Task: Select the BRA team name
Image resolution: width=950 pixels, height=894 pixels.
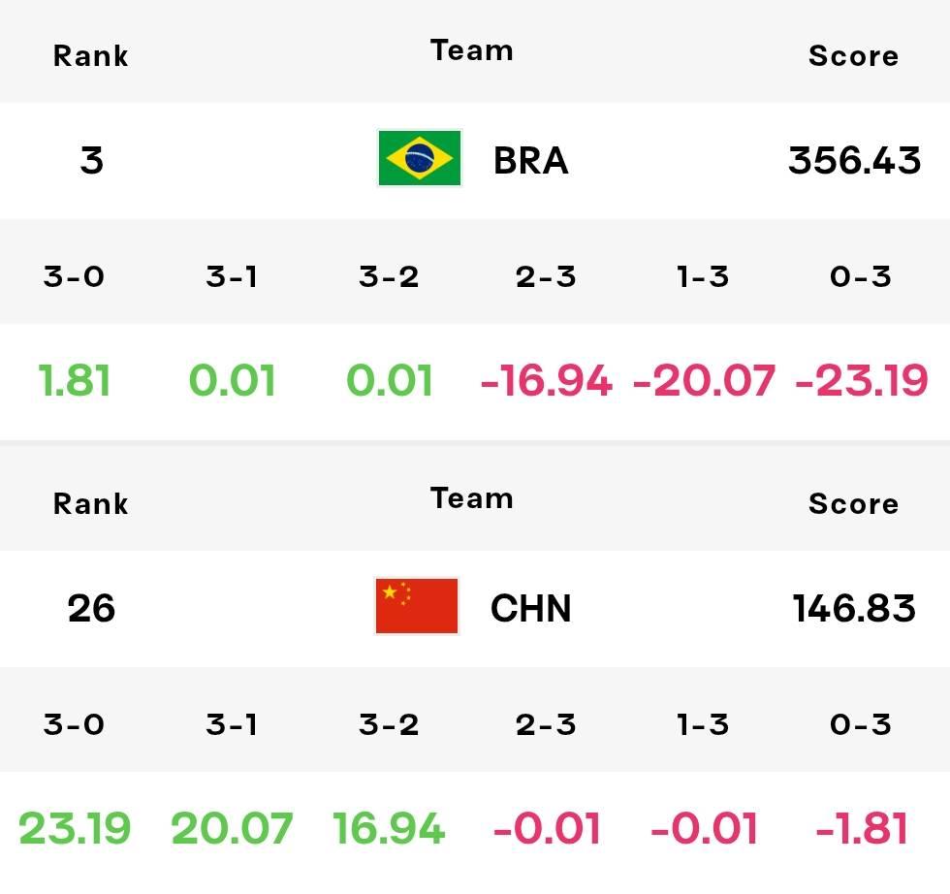Action: point(531,161)
